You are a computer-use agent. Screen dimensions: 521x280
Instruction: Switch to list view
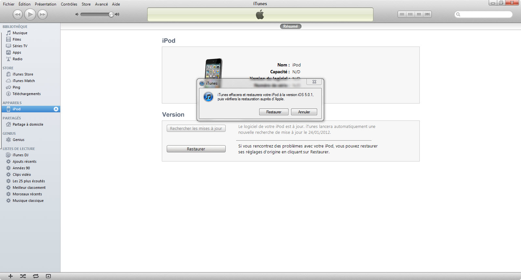point(402,14)
